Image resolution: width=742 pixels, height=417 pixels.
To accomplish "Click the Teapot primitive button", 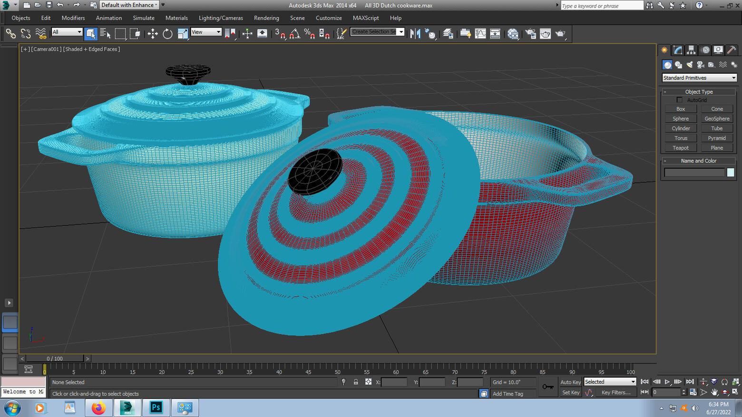I will pyautogui.click(x=681, y=148).
